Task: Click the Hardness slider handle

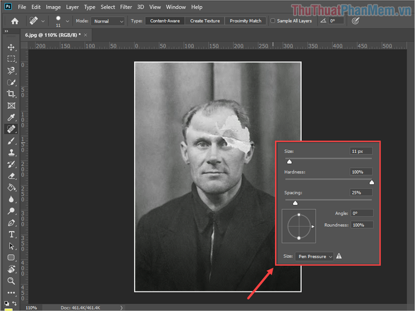Action: tap(372, 182)
